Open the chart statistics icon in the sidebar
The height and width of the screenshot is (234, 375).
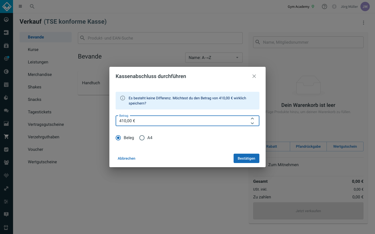coord(6,123)
